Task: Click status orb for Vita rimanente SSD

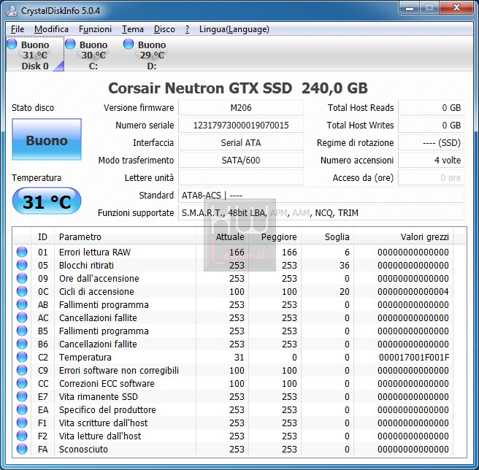Action: click(x=22, y=396)
